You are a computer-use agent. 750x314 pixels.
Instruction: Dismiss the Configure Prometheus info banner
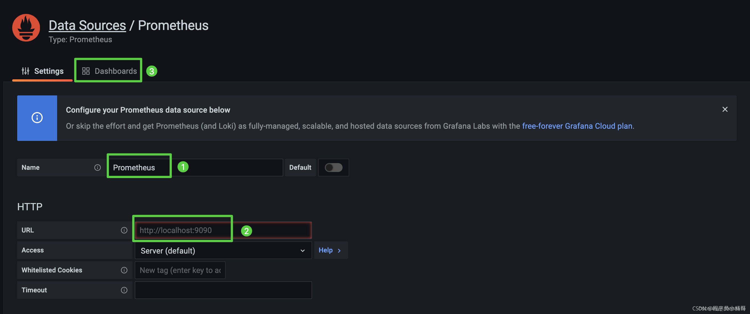[x=725, y=109]
